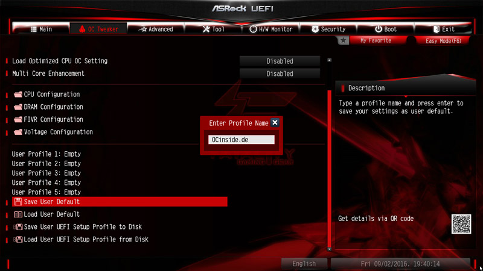Close the Enter Profile Name dialog

[275, 123]
